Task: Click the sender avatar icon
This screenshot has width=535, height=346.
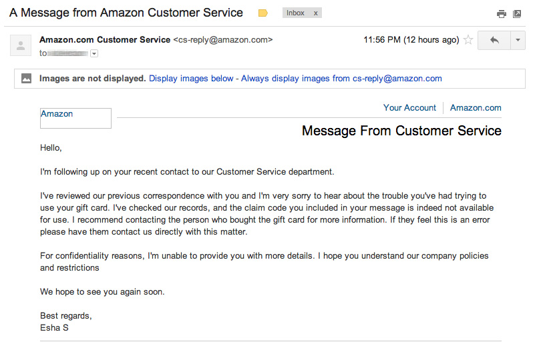Action: [x=21, y=45]
